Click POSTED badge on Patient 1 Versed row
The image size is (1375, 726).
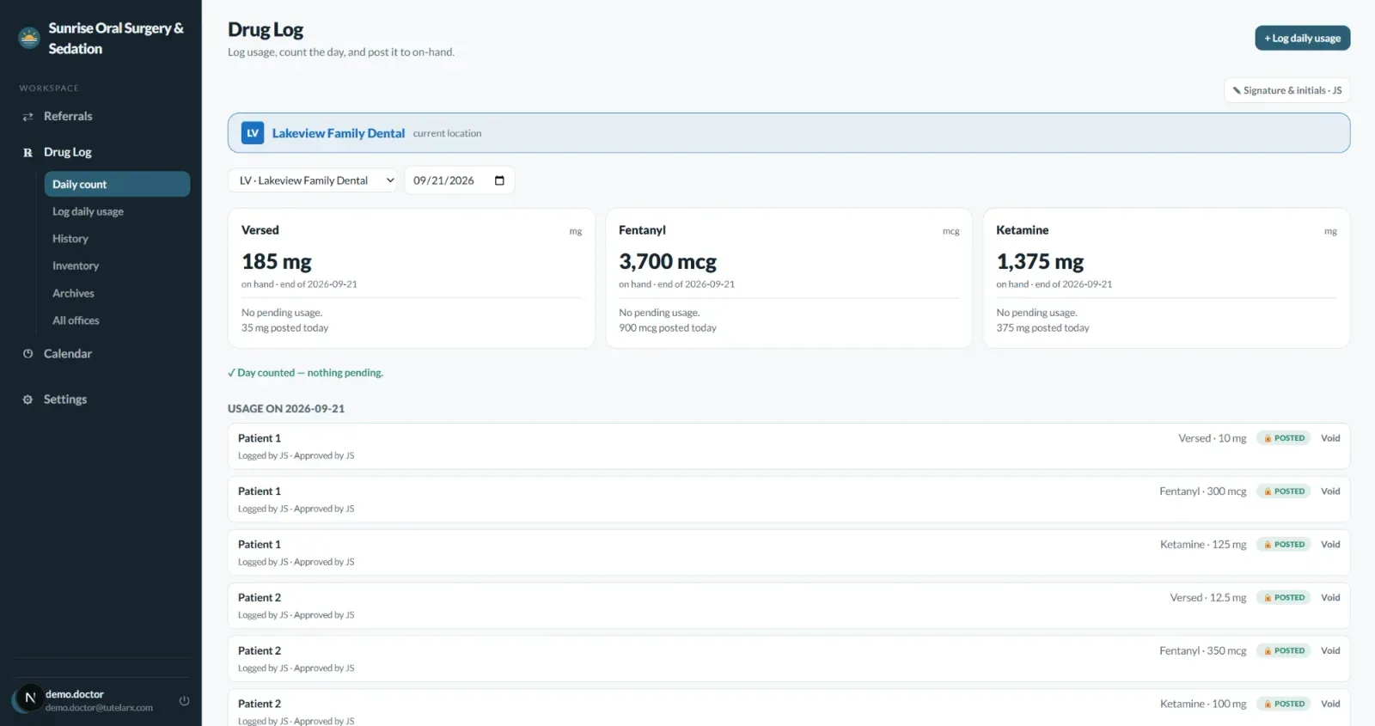click(x=1284, y=438)
